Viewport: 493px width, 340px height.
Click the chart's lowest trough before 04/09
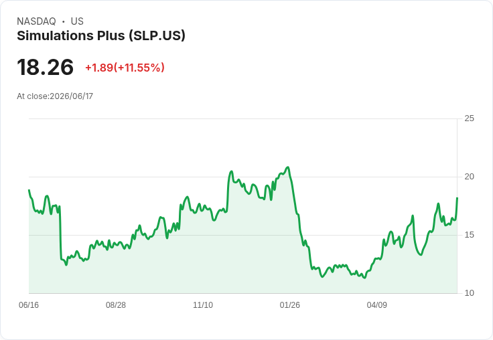[364, 278]
